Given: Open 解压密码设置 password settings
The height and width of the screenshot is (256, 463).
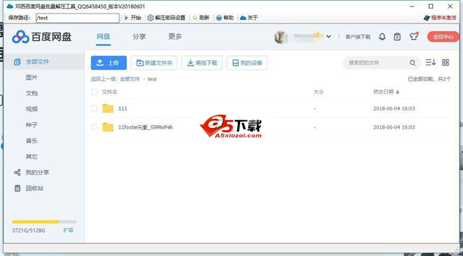Looking at the screenshot, I should (166, 18).
